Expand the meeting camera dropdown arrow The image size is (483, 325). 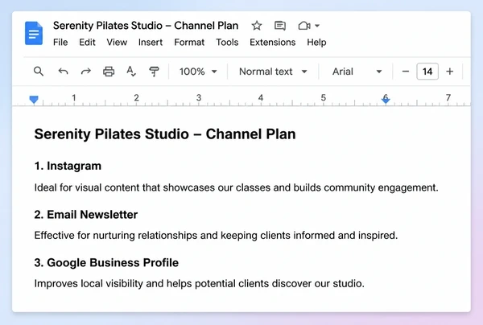coord(317,26)
